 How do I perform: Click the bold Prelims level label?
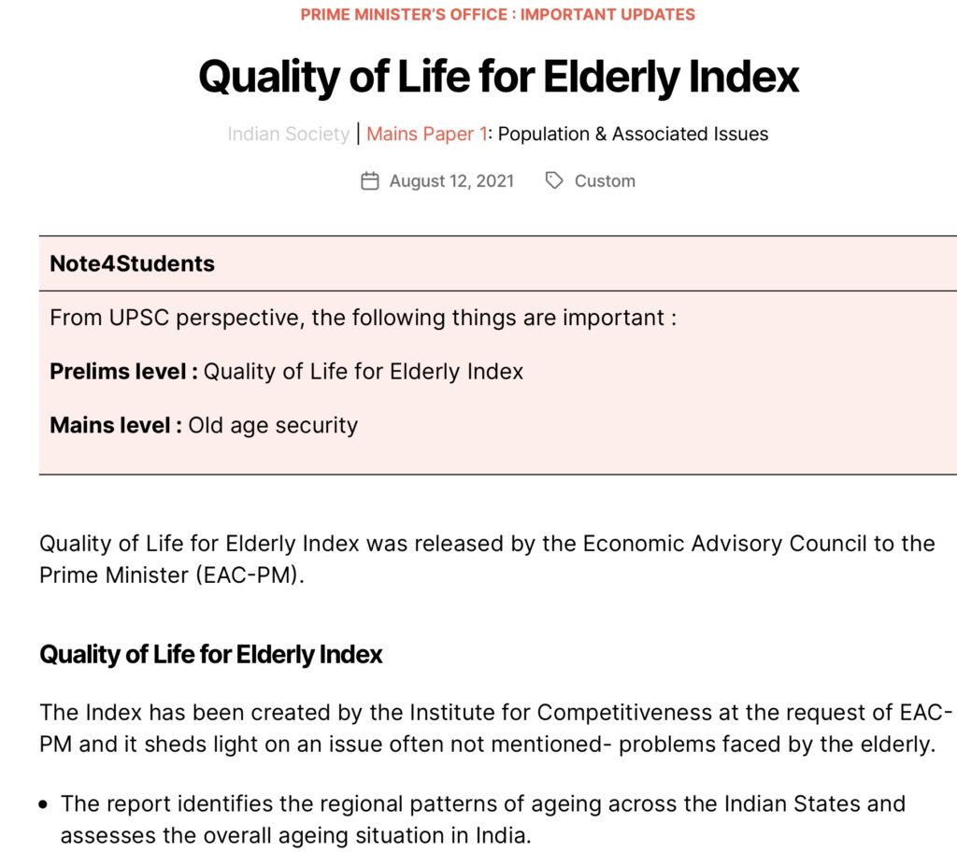[x=124, y=372]
